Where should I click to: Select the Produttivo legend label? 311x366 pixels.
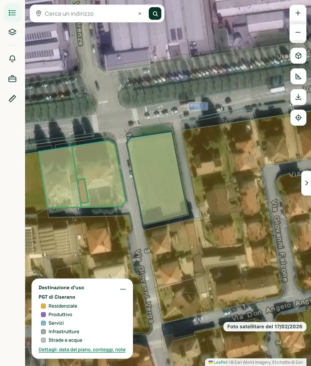[x=60, y=314]
